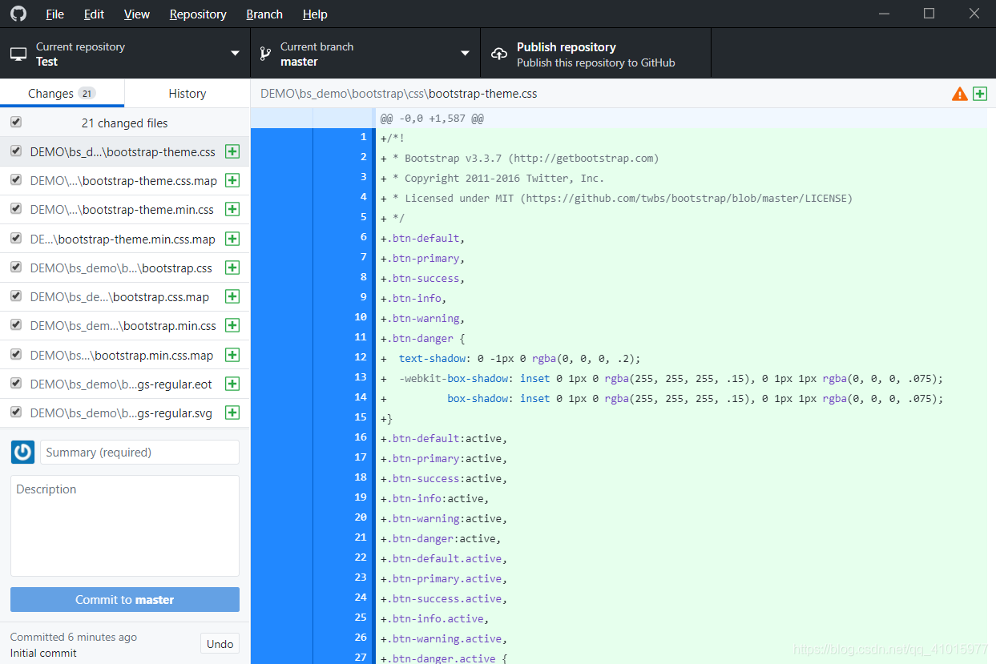Viewport: 996px width, 664px height.
Task: Open the Current branch dropdown arrow
Action: [465, 54]
